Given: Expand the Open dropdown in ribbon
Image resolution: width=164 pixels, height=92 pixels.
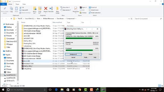Looking at the screenshot, I should click(x=83, y=7).
